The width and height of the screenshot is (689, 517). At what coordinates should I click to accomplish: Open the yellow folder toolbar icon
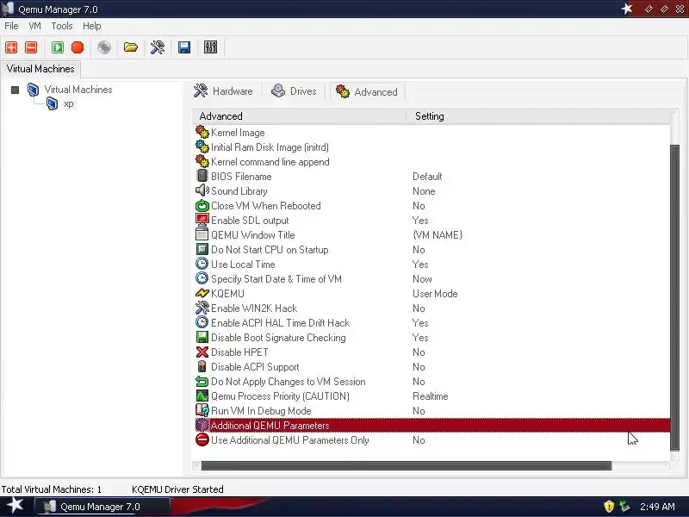click(x=131, y=47)
